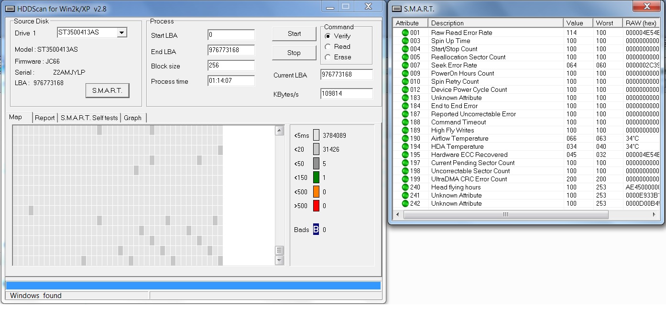This screenshot has height=310, width=666.
Task: Click green status icon for attribute 194
Action: point(405,146)
